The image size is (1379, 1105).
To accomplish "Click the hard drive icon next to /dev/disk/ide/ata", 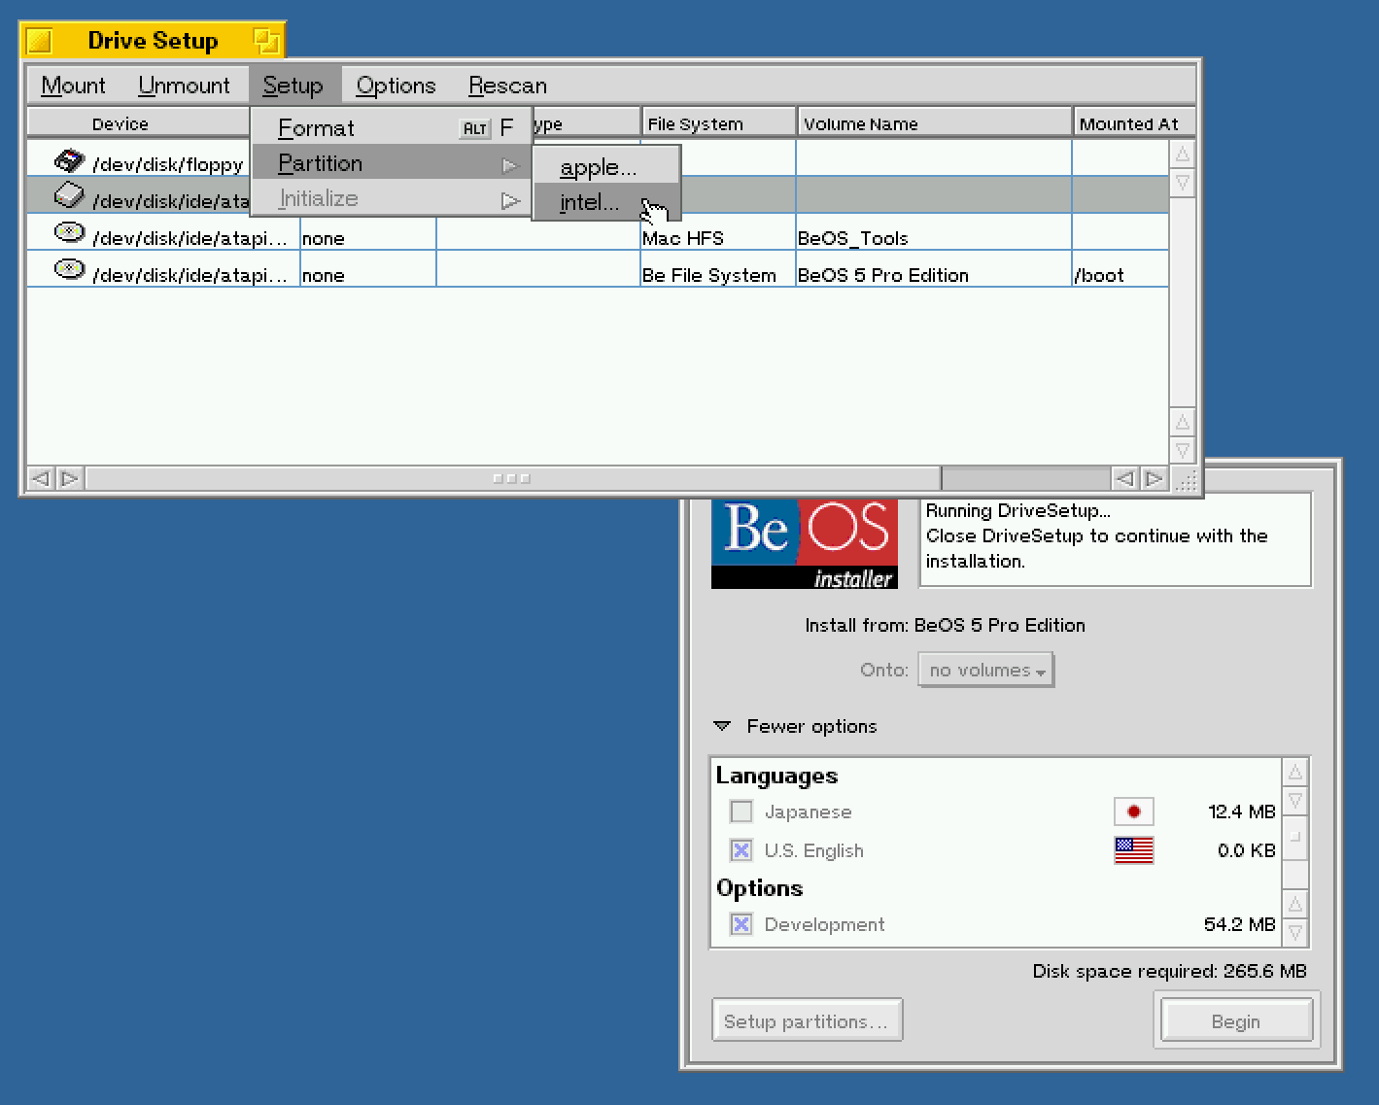I will point(69,194).
